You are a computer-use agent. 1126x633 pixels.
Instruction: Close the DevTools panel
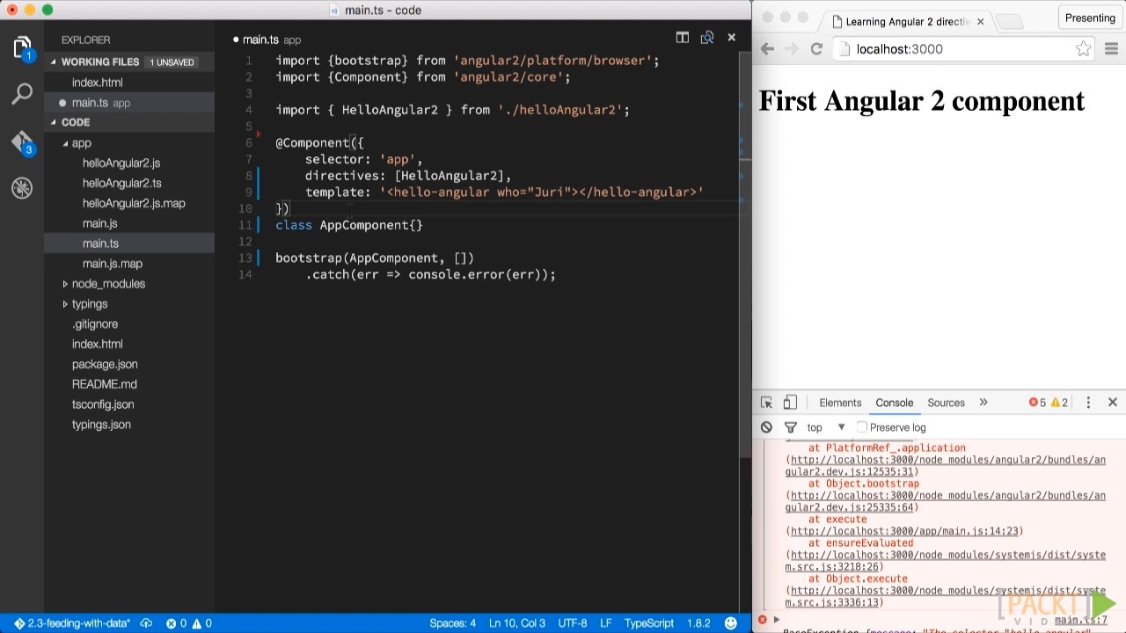point(1112,403)
